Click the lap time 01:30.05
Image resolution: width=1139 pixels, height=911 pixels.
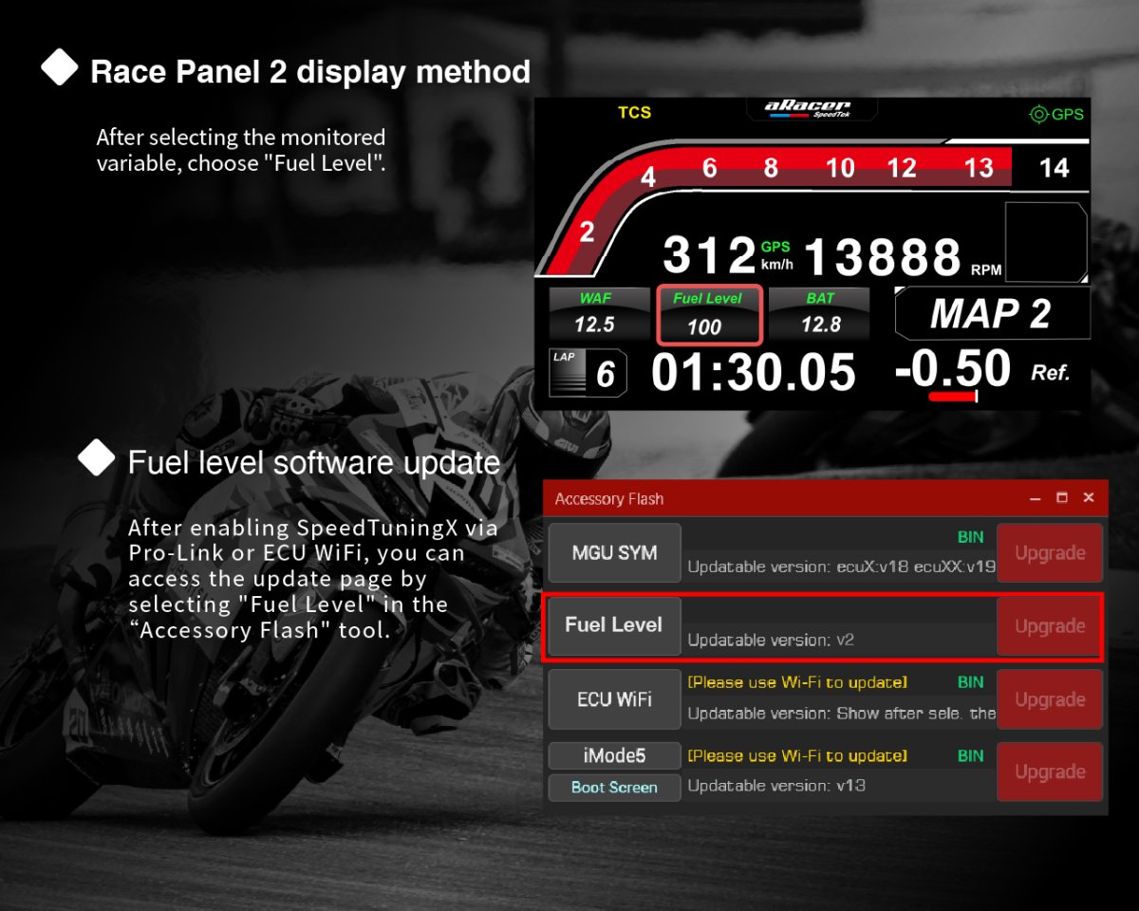coord(754,372)
